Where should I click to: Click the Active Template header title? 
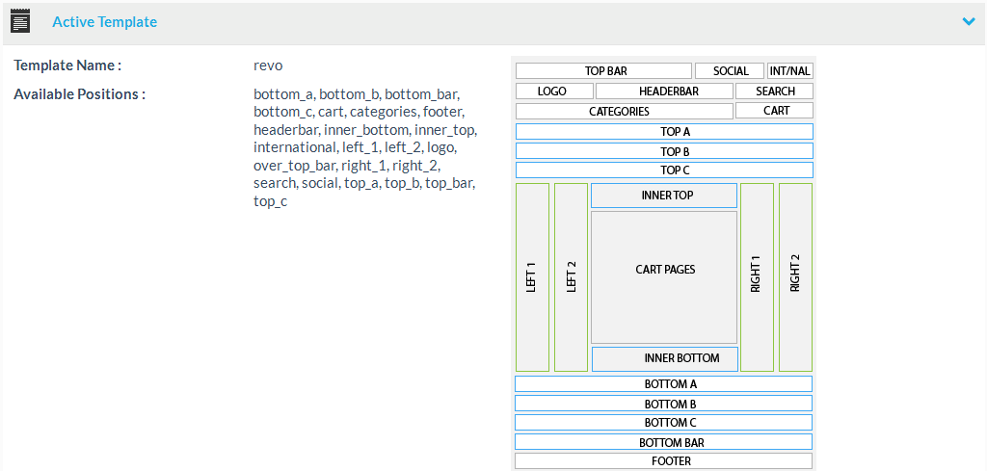coord(104,21)
